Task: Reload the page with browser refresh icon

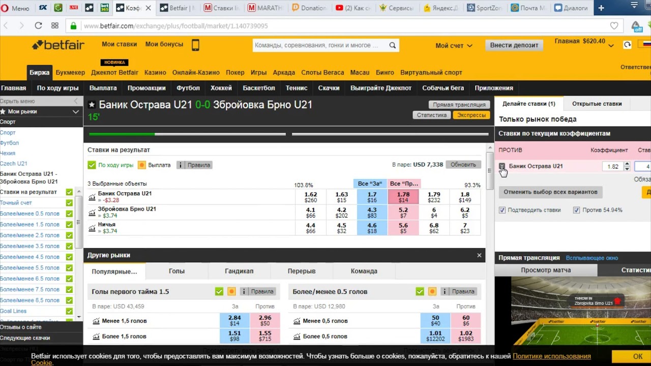Action: (x=38, y=25)
